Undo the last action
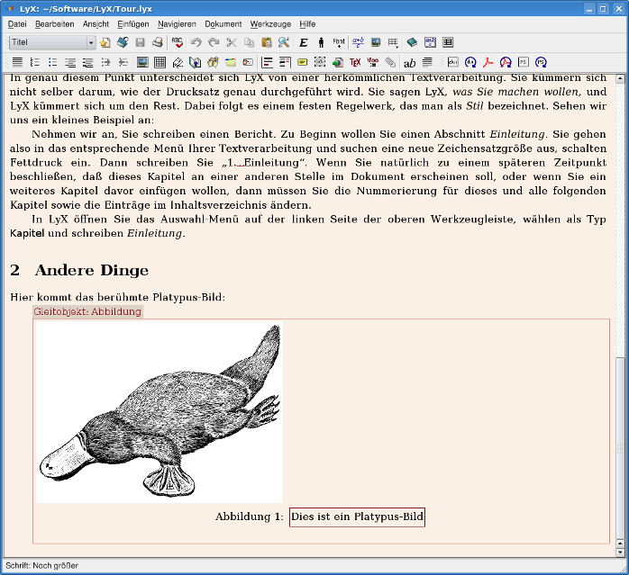629x575 pixels. [x=196, y=42]
